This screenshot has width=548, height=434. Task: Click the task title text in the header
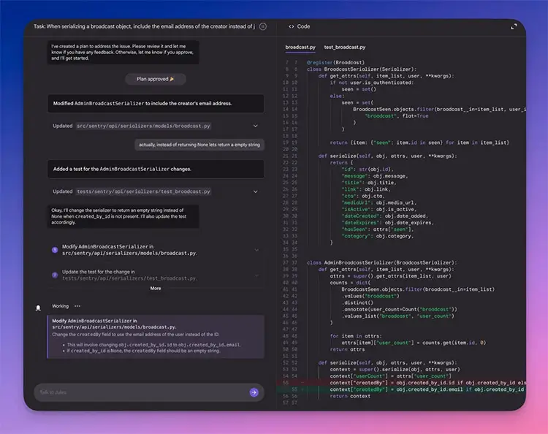point(145,26)
